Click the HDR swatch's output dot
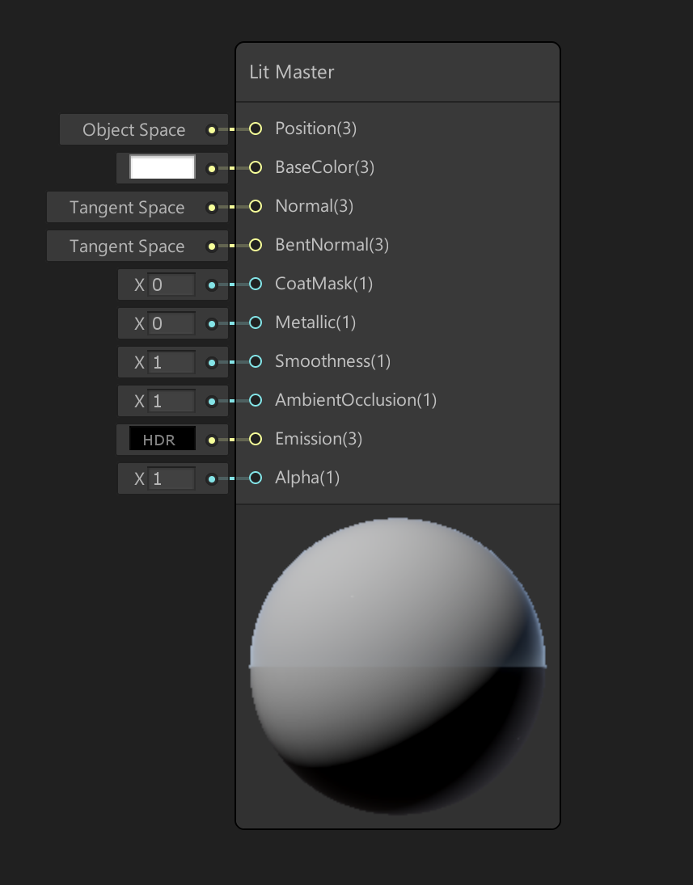 click(x=212, y=440)
